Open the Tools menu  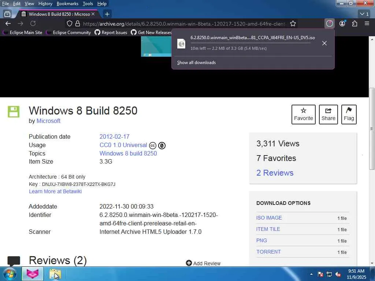coord(88,4)
